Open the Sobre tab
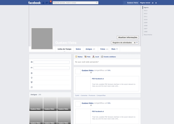 pos(78,49)
